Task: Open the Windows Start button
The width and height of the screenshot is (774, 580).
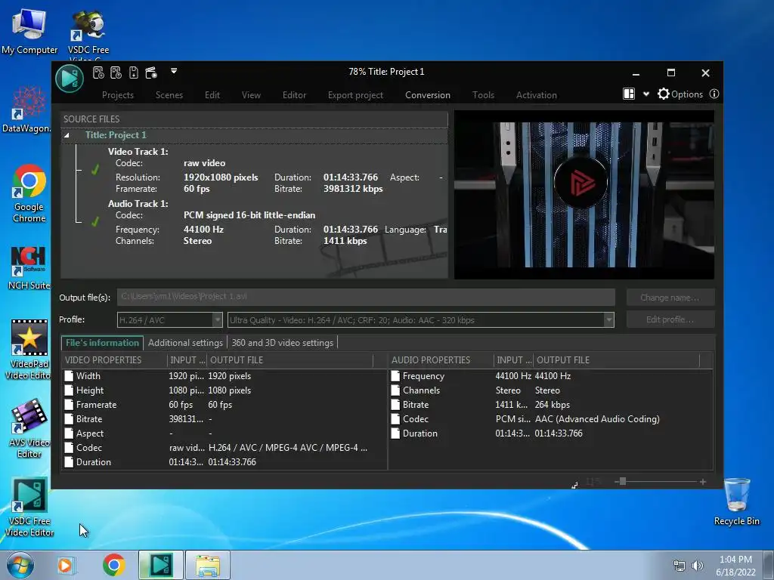Action: (20, 565)
